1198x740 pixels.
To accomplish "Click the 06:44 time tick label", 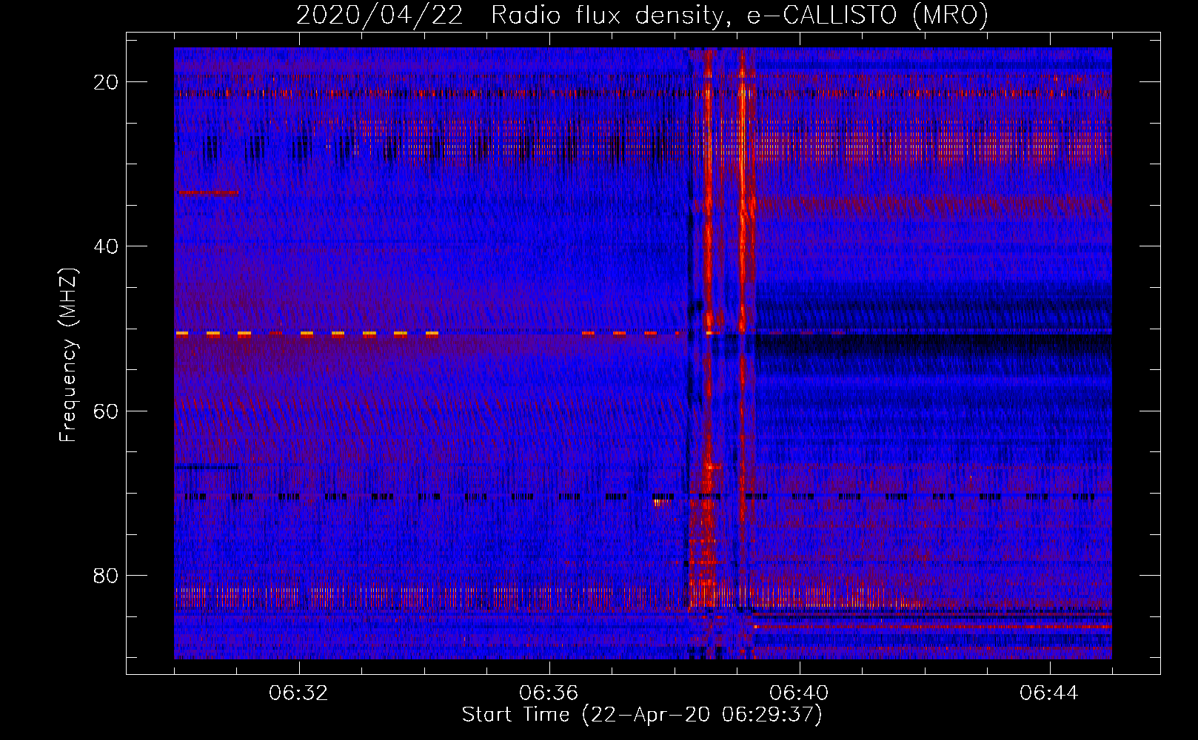I will 1049,693.
